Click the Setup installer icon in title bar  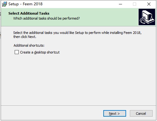coord(4,4)
